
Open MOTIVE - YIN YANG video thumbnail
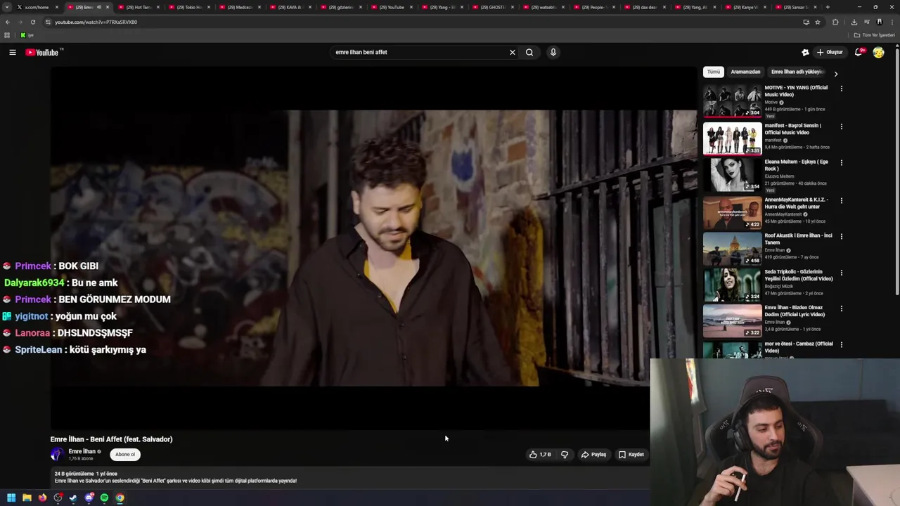click(732, 100)
